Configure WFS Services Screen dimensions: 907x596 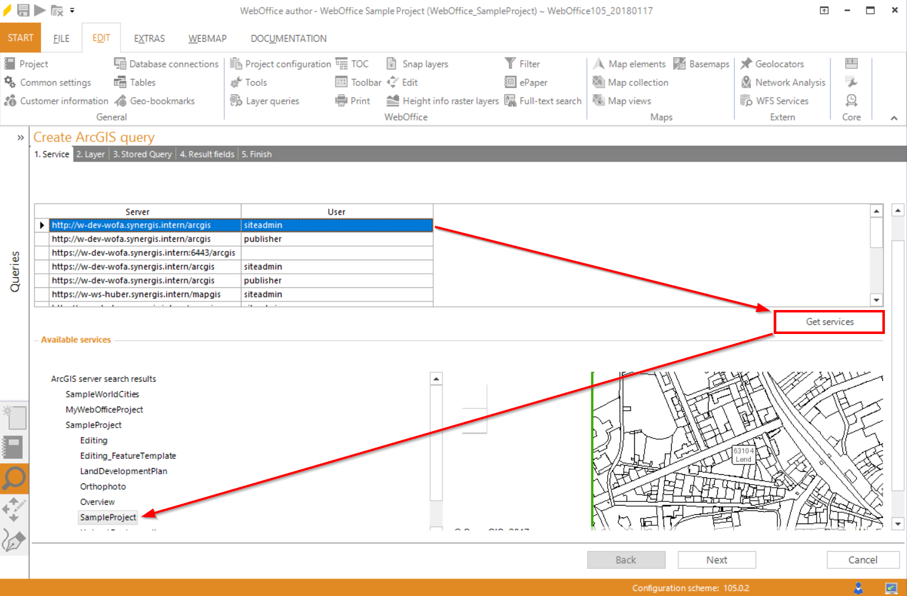(782, 100)
